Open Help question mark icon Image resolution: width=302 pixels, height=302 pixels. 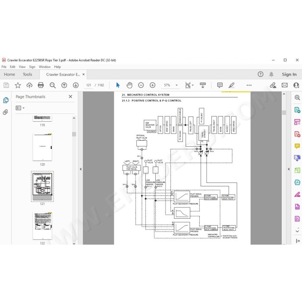click(x=261, y=74)
